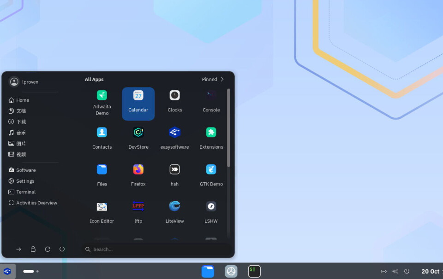Click the log out arrow button
This screenshot has width=443, height=279.
tap(18, 249)
